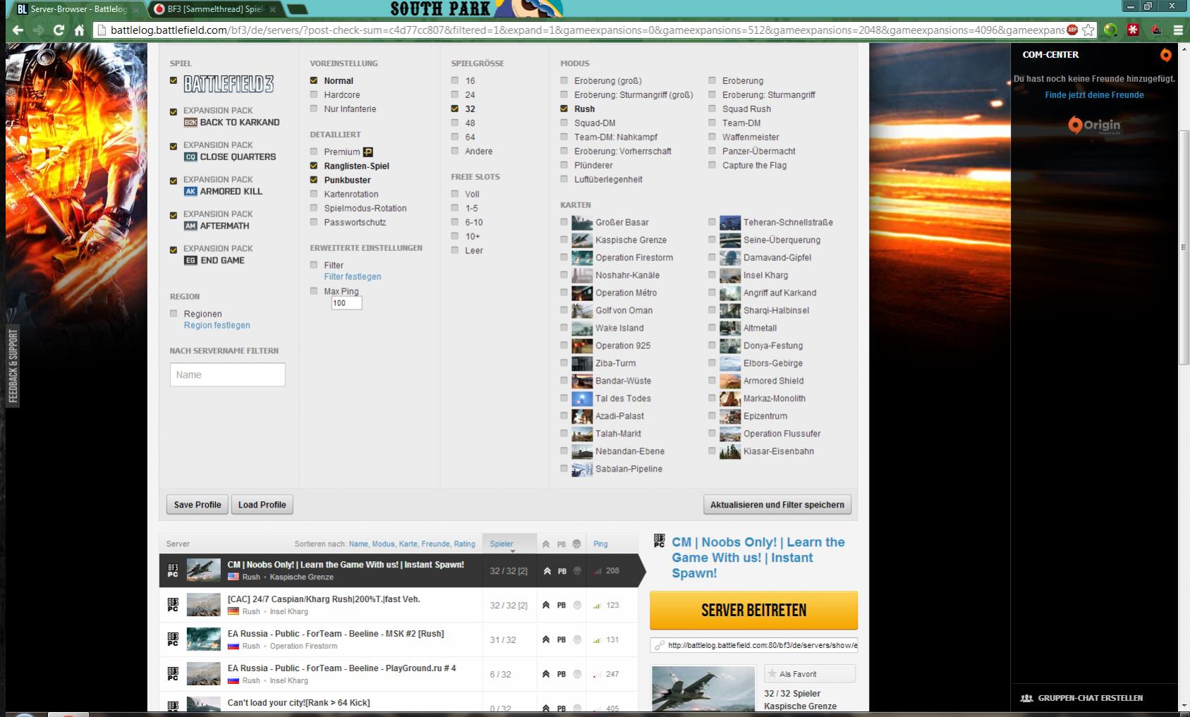Check the Regionen filter checkbox

click(174, 314)
